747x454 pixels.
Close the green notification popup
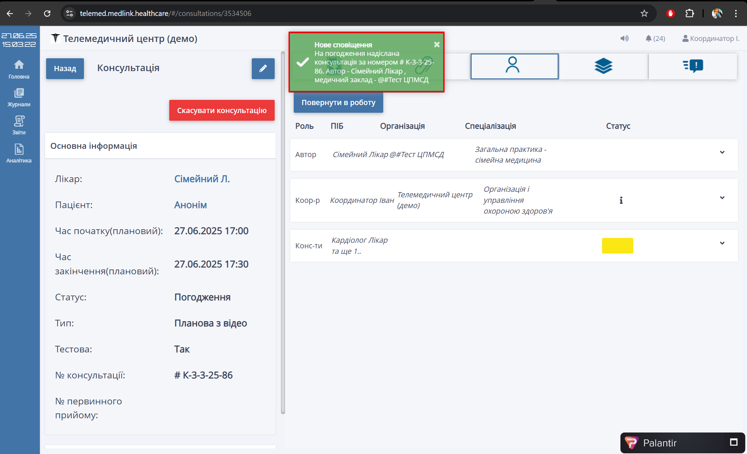[x=437, y=44]
